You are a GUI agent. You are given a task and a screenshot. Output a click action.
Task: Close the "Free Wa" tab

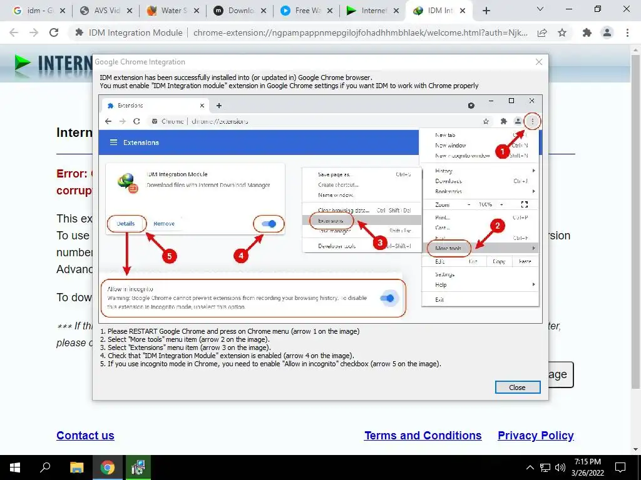click(x=331, y=11)
